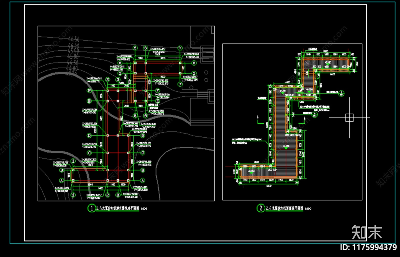
Task: Select axis bubble D at the left end
Action: [89, 135]
